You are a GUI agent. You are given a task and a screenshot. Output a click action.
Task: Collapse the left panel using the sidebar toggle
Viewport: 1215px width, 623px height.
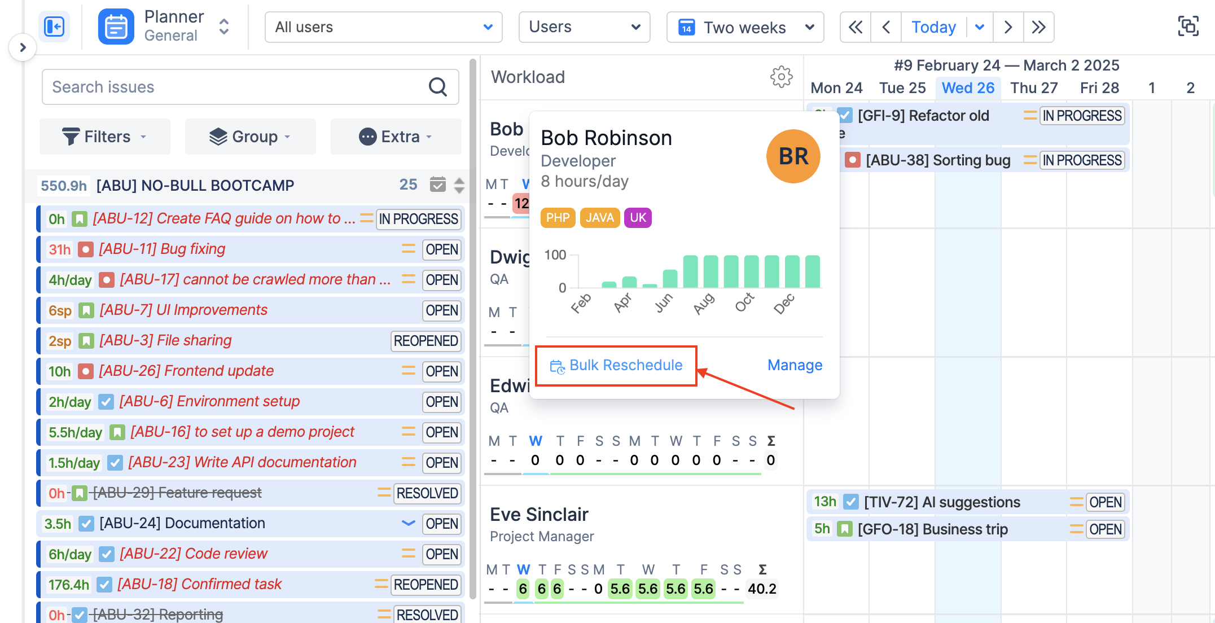click(x=54, y=27)
